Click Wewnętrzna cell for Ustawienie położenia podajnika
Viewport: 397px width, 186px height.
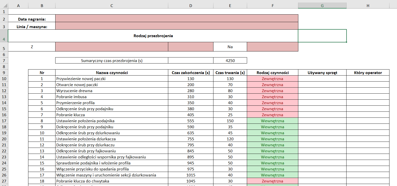coord(272,121)
